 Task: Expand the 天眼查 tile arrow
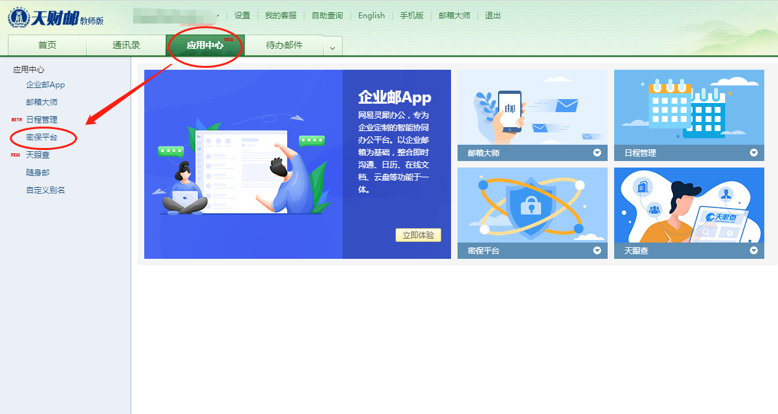pos(754,251)
